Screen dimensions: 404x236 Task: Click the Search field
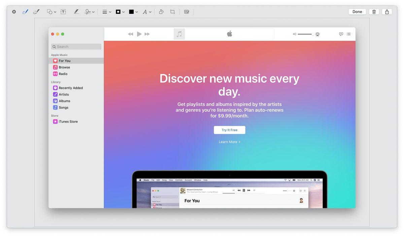click(x=76, y=46)
